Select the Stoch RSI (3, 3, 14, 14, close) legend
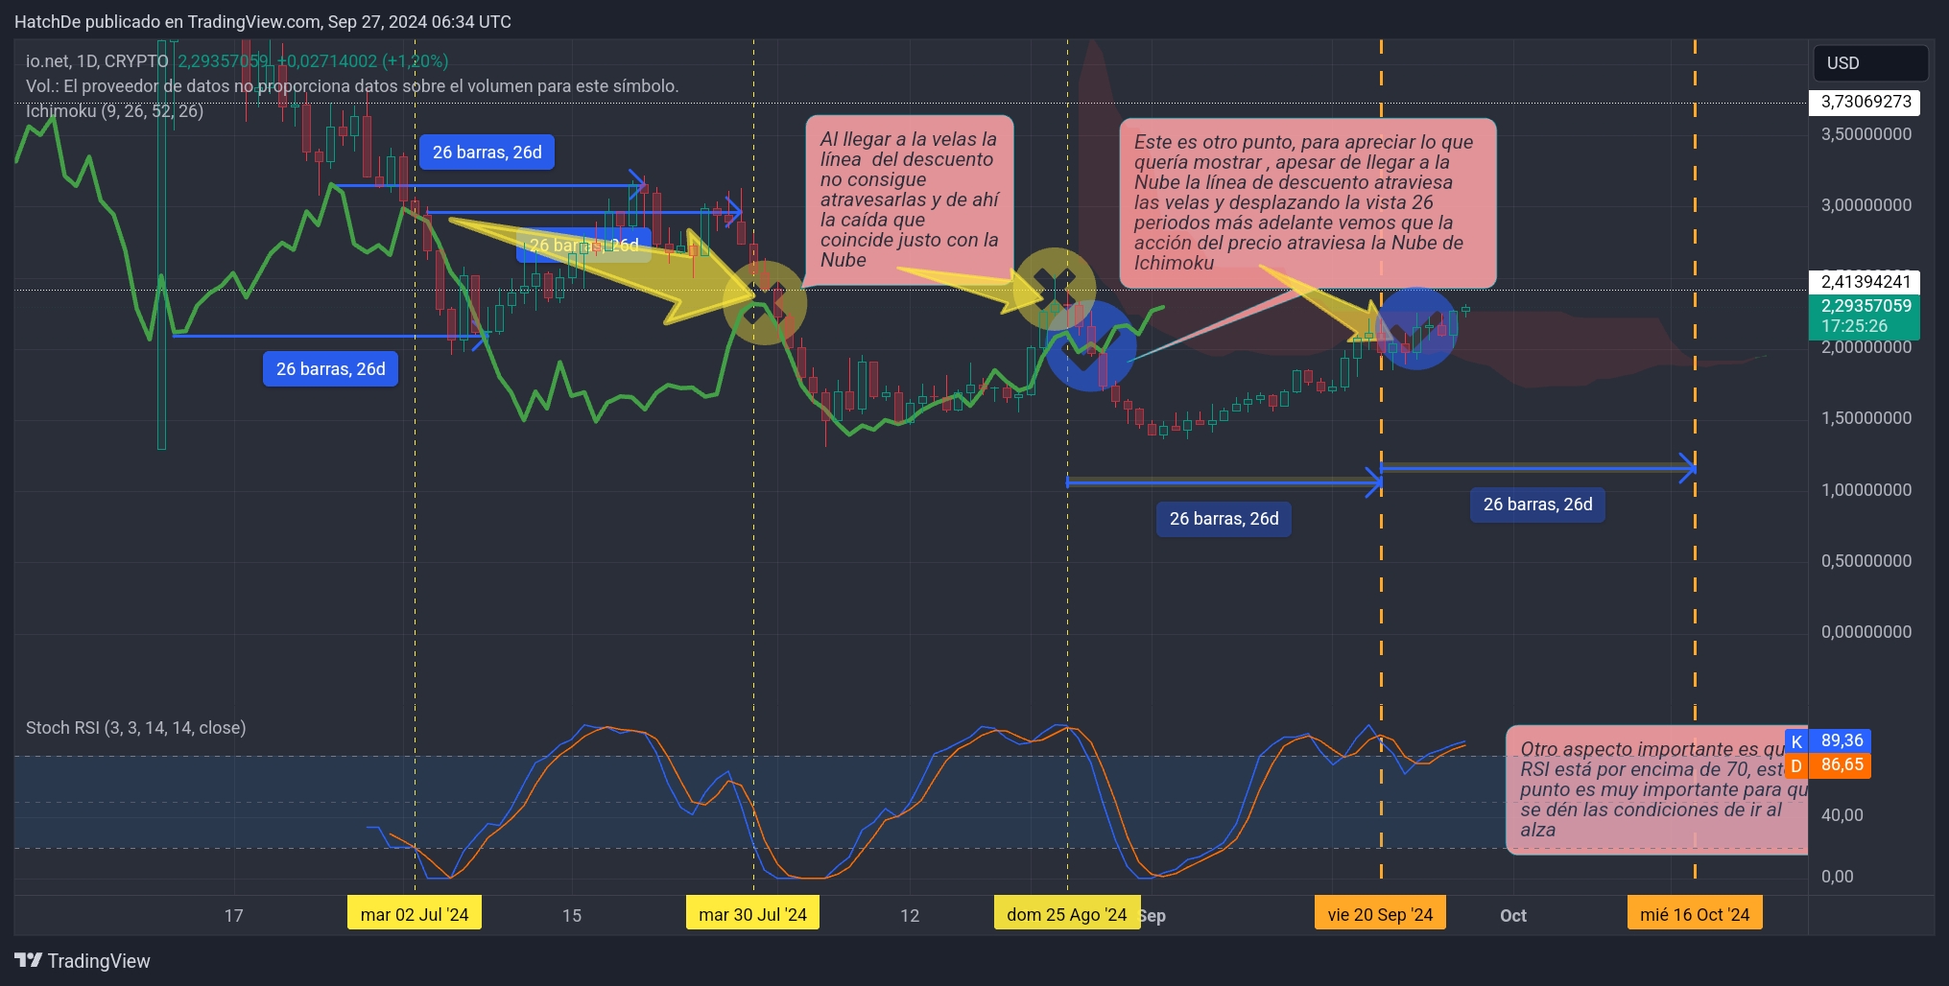 point(135,727)
